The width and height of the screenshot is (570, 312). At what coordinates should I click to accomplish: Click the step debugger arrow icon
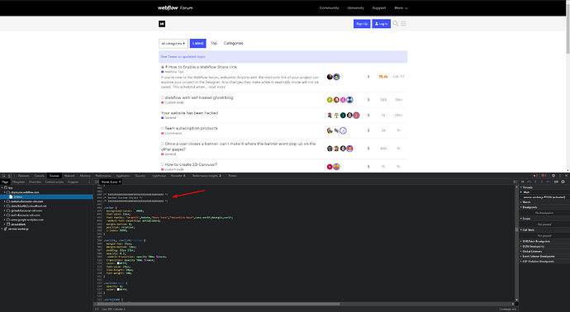point(548,182)
